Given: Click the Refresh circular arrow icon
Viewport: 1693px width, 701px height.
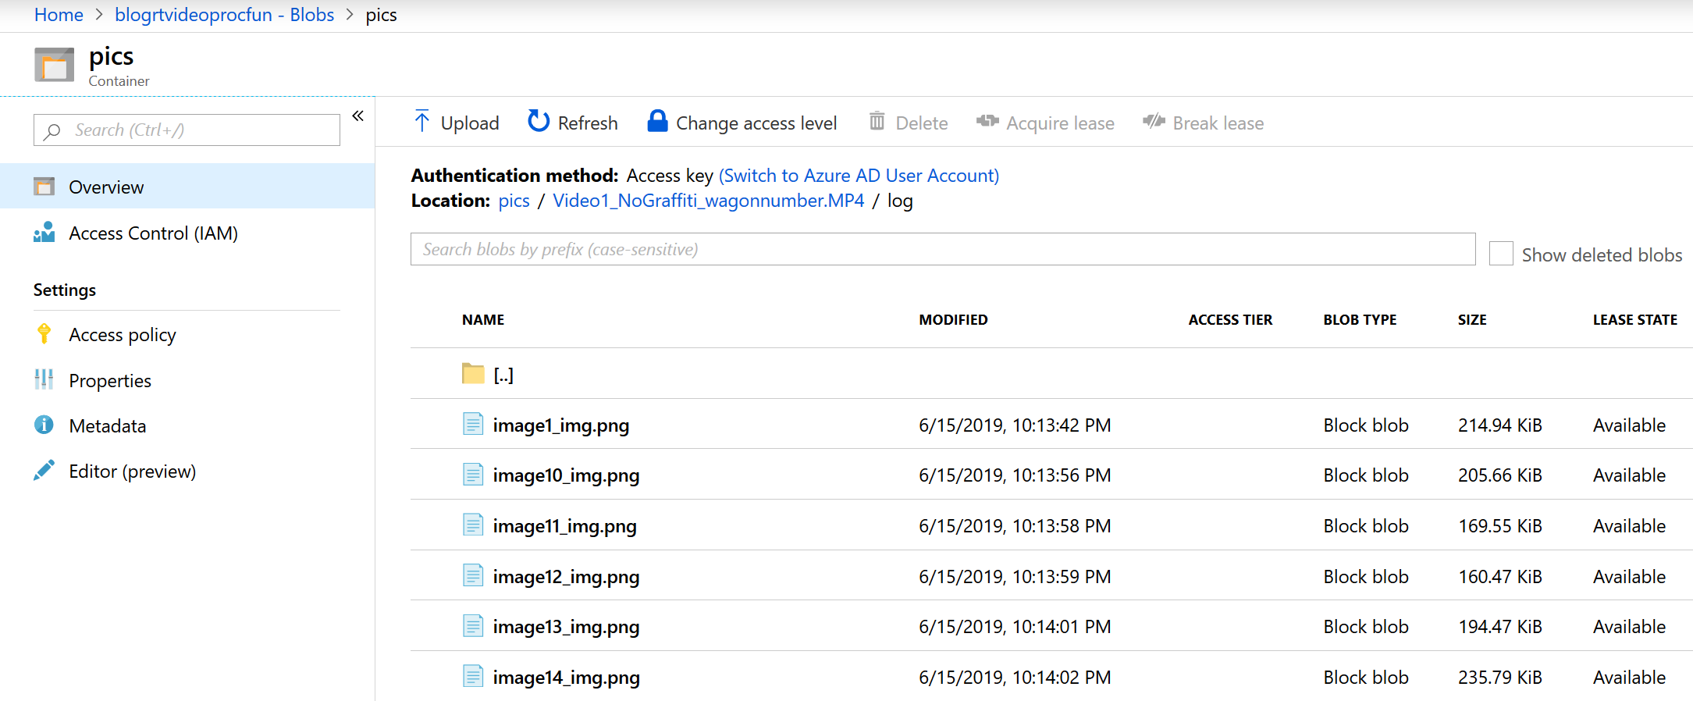Looking at the screenshot, I should pos(539,122).
